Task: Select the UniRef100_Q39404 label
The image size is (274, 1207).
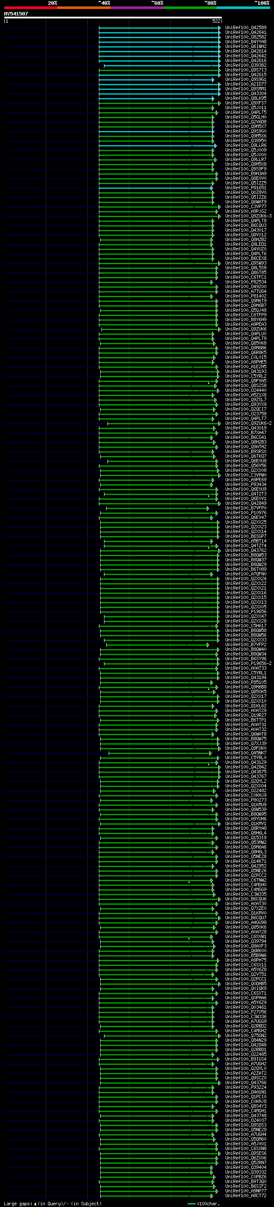Action: pos(245,1168)
